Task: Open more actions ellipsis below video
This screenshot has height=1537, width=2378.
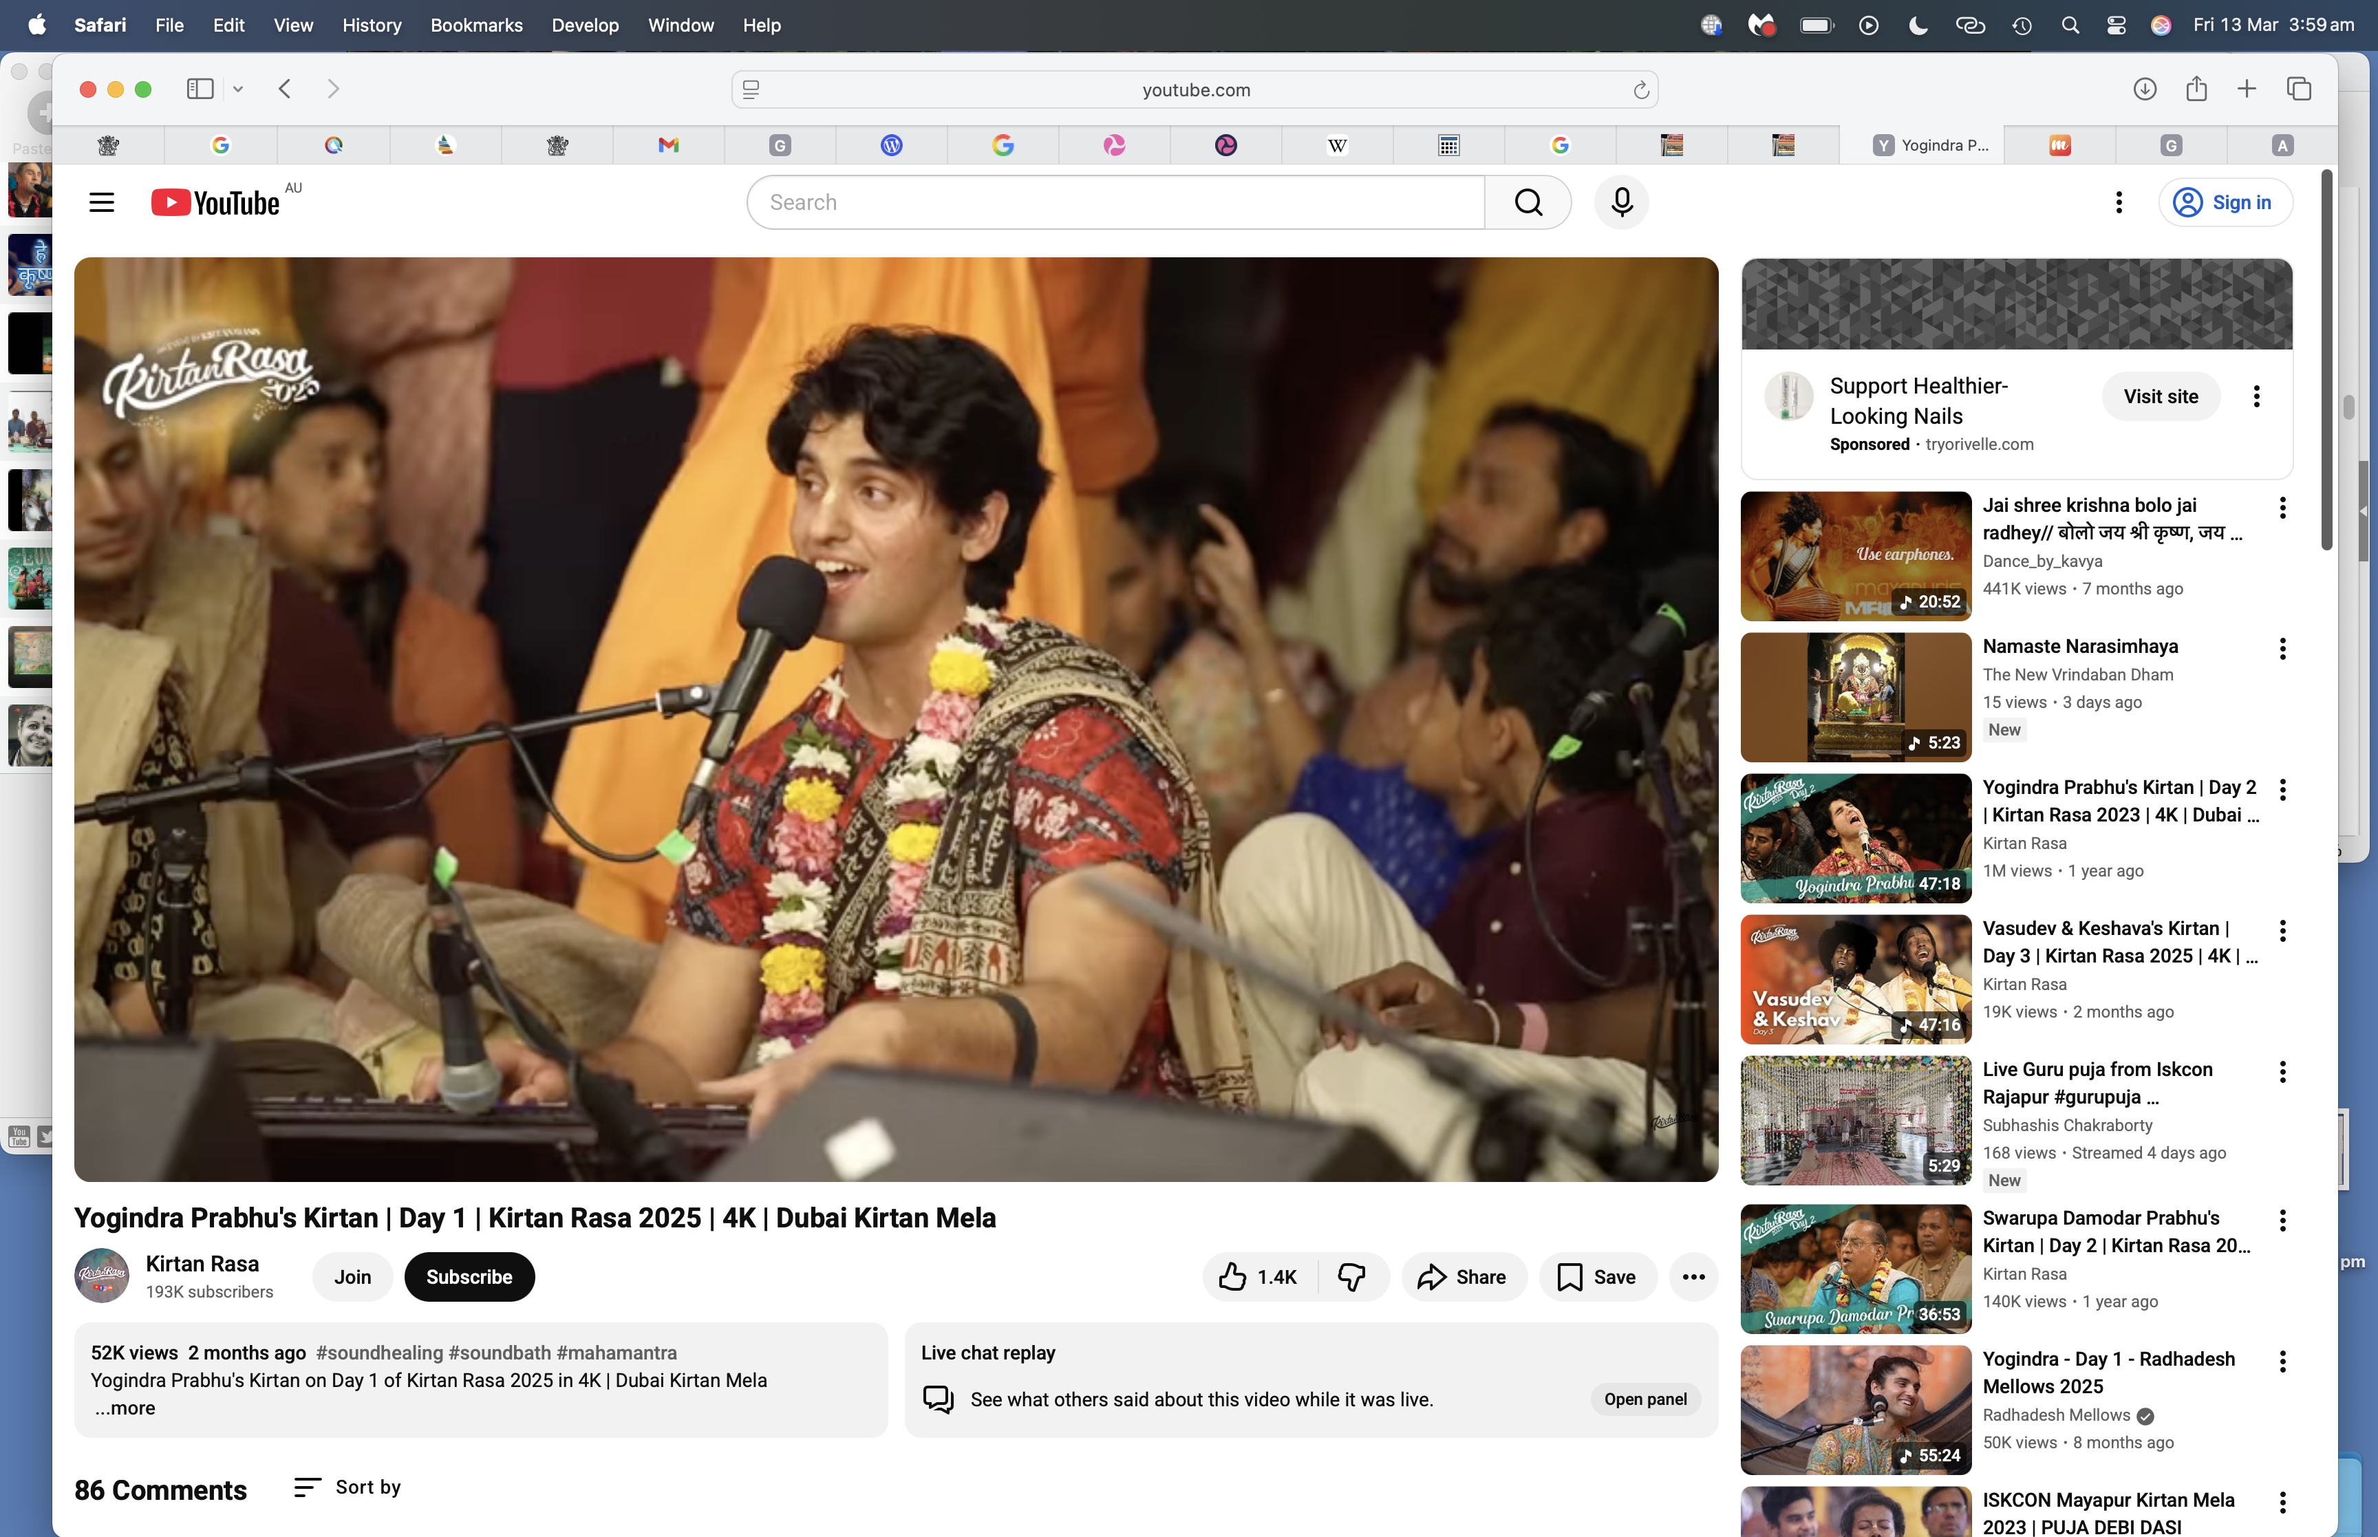Action: (1693, 1276)
